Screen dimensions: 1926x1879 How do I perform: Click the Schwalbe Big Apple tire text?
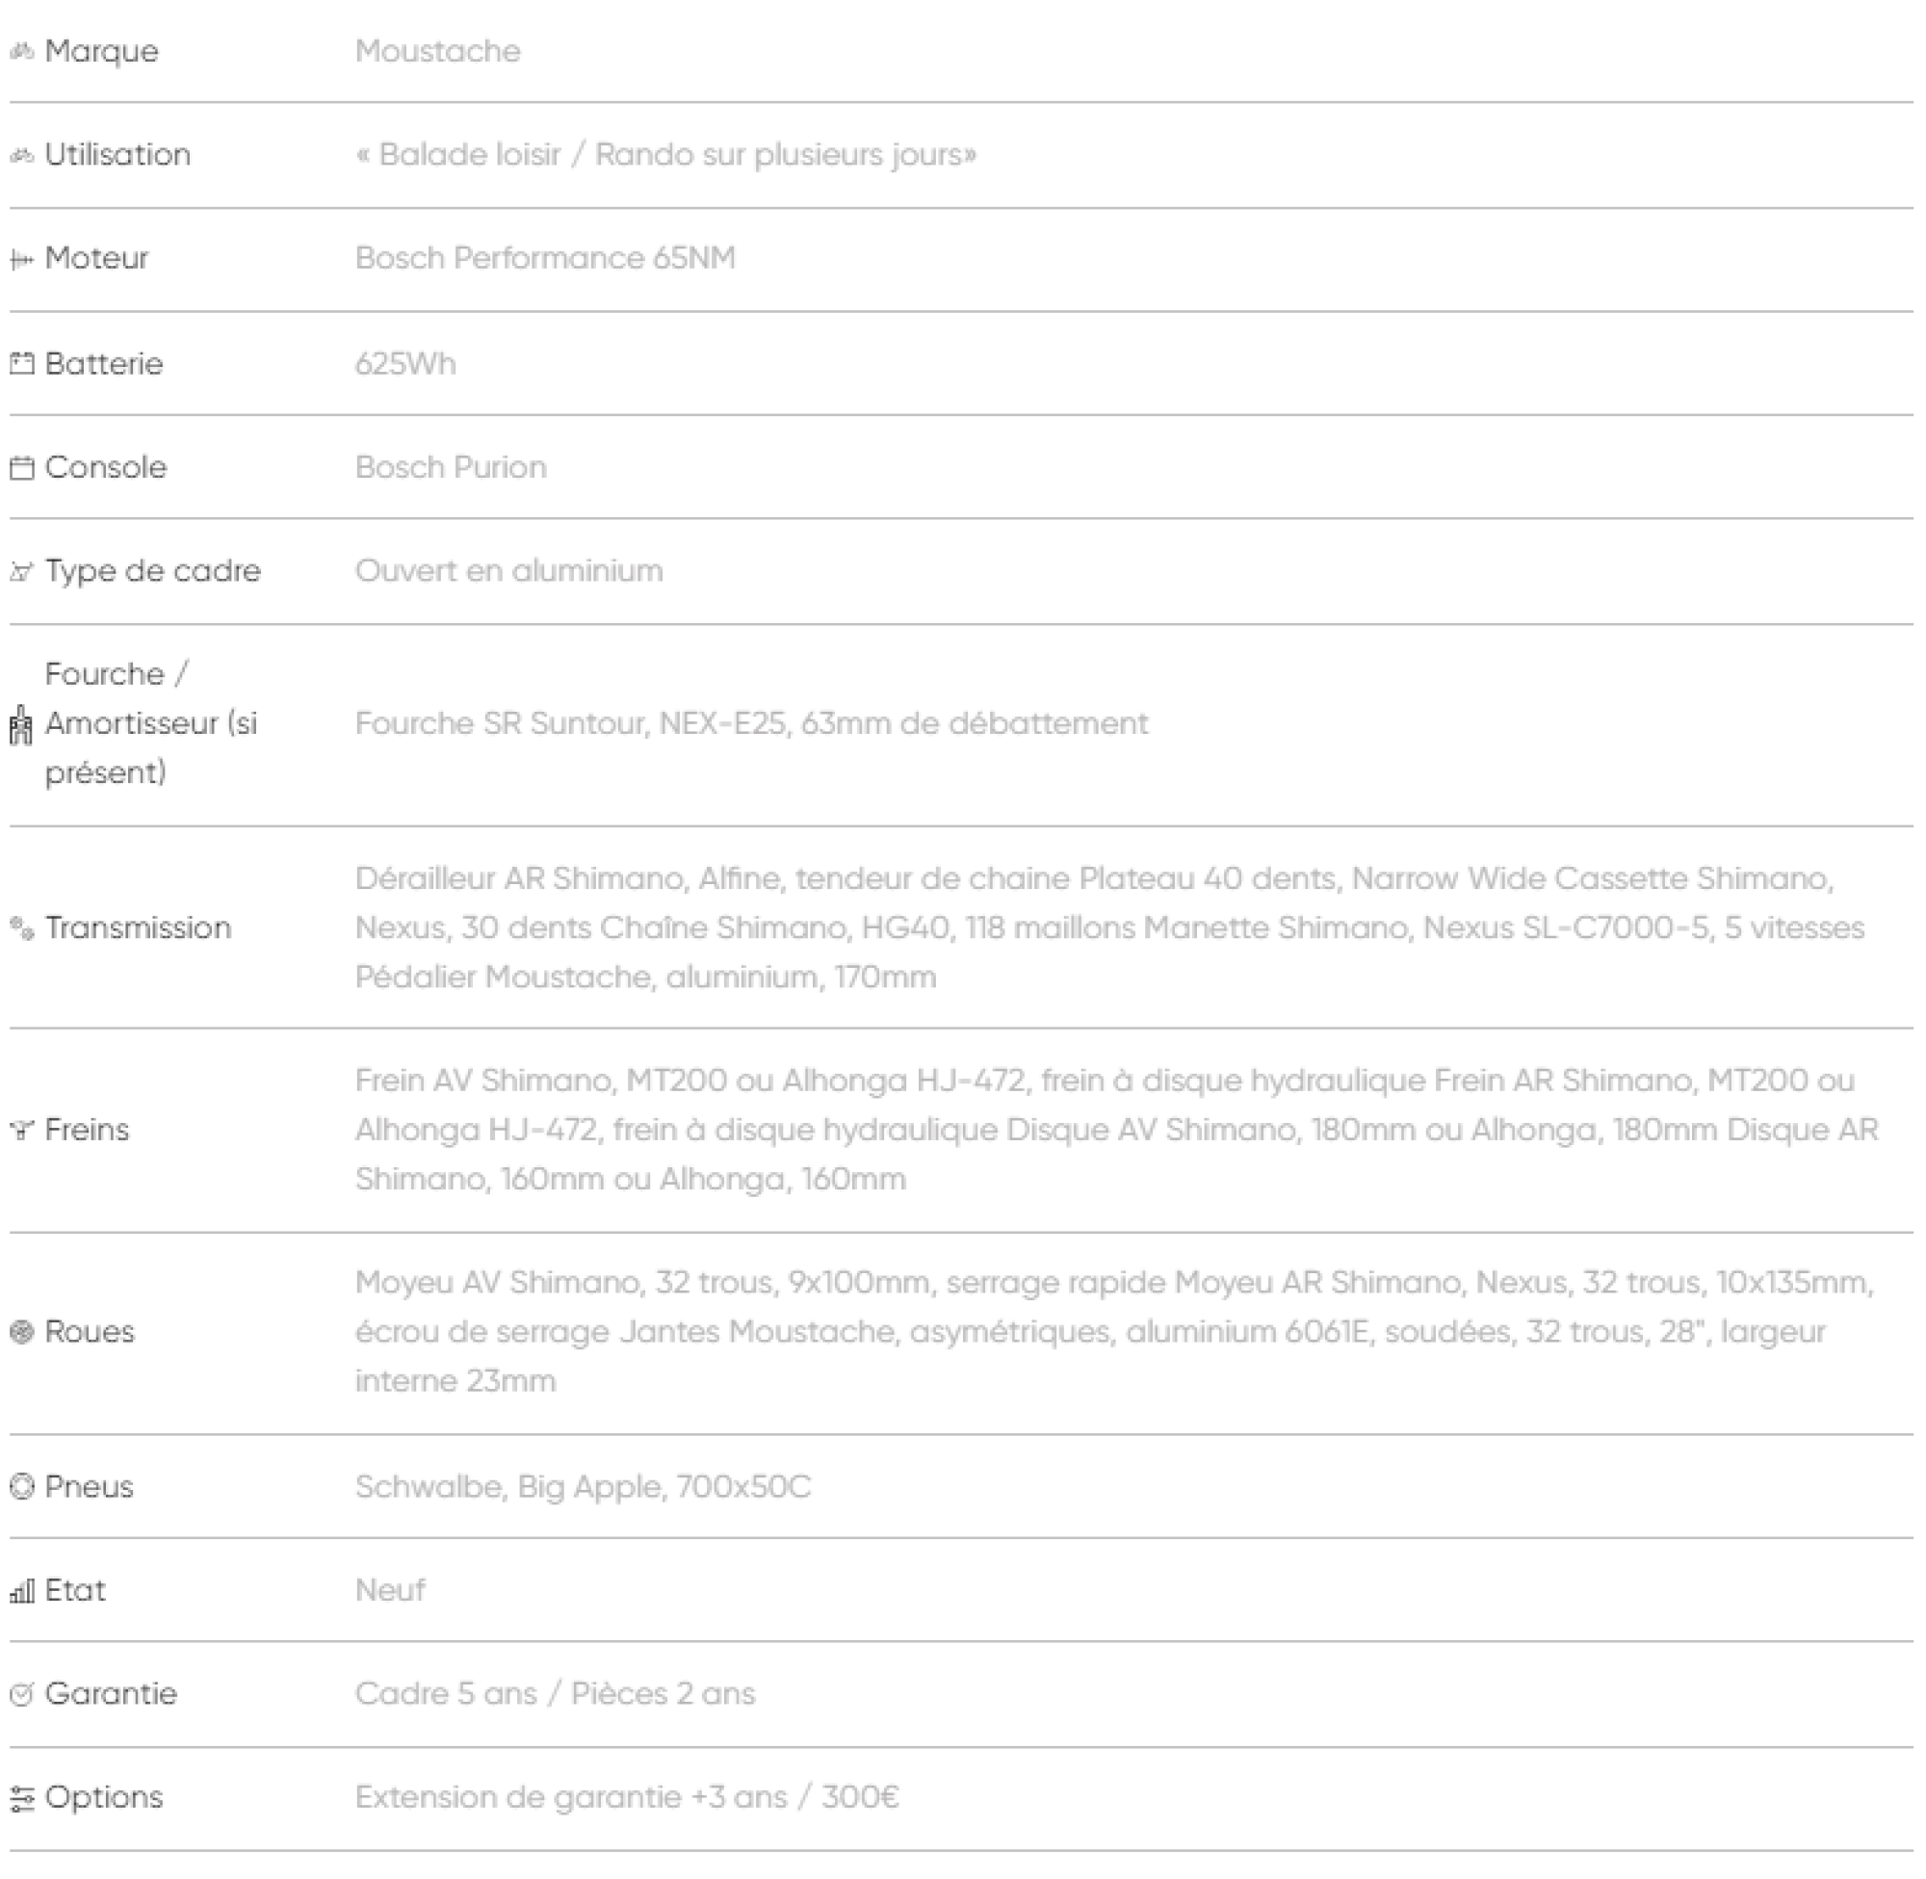[583, 1486]
